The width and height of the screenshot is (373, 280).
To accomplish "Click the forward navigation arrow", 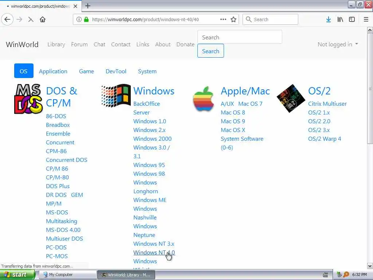I will 20,19.
